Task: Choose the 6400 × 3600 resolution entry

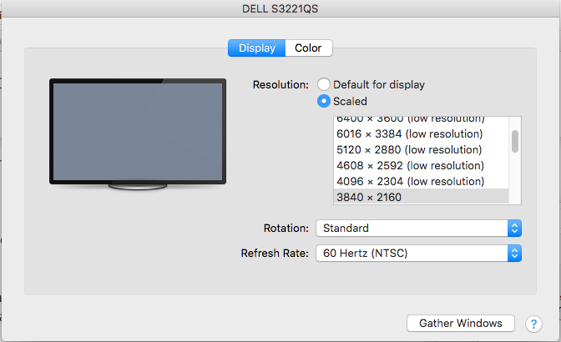Action: click(421, 121)
